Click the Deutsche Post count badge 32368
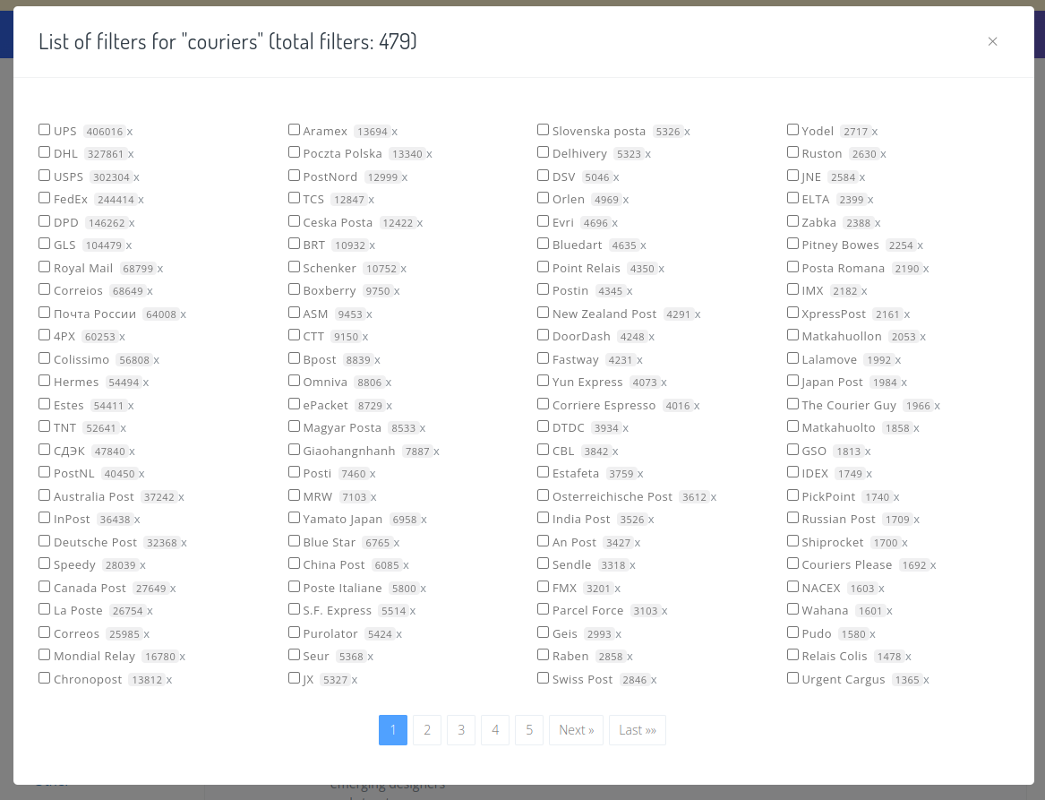 [161, 543]
